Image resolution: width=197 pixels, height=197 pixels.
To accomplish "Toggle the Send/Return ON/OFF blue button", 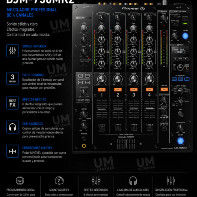I will [185, 36].
